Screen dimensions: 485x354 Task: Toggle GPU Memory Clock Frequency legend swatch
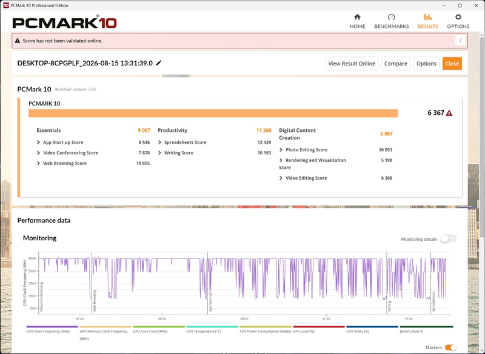[105, 327]
